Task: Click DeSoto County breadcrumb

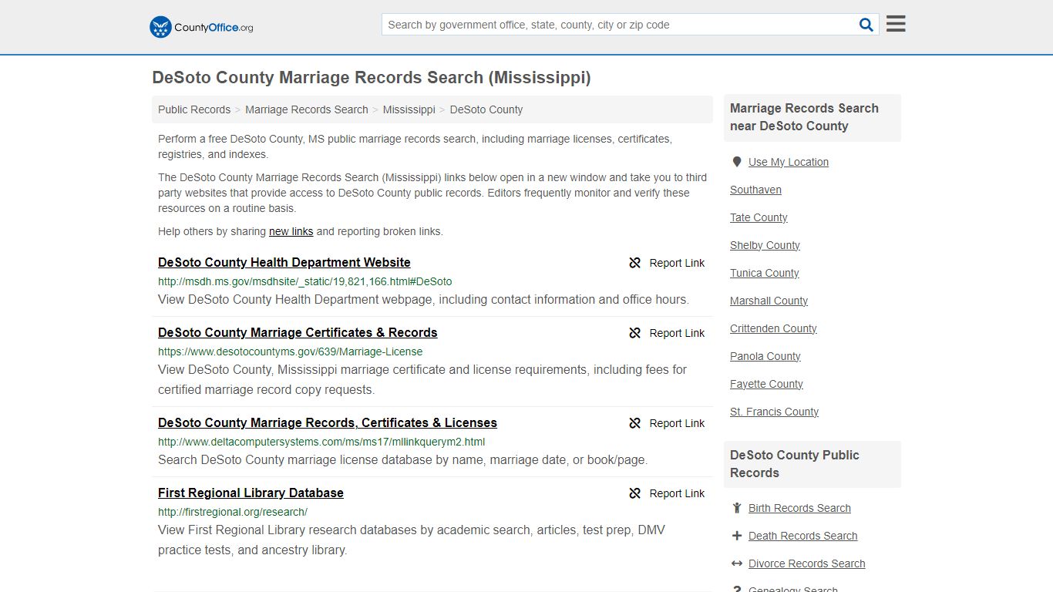Action: click(x=486, y=109)
